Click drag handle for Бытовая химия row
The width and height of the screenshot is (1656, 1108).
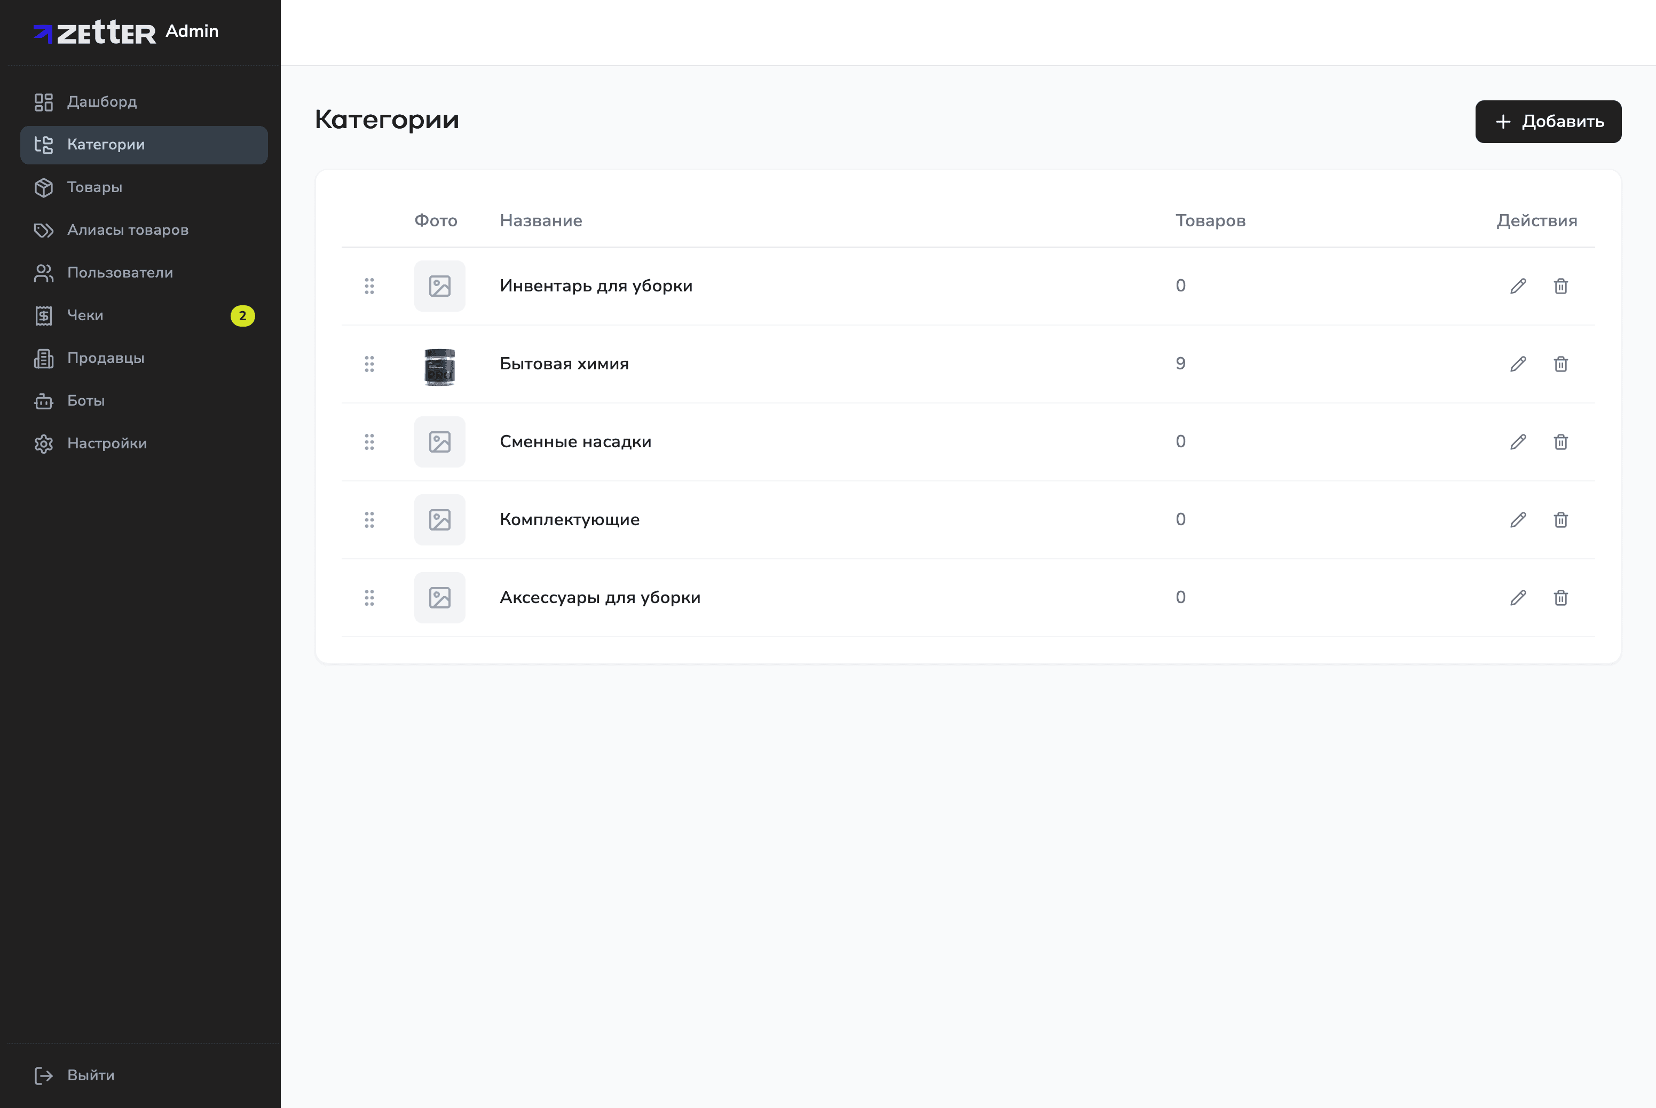369,364
